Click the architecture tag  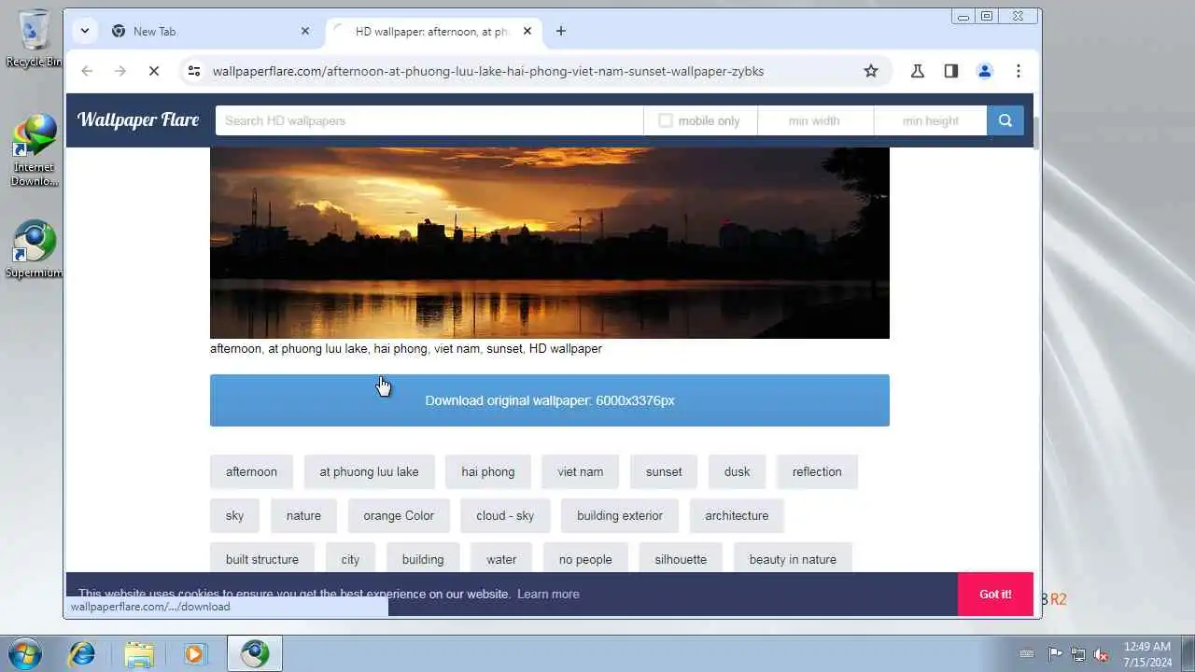coord(737,515)
